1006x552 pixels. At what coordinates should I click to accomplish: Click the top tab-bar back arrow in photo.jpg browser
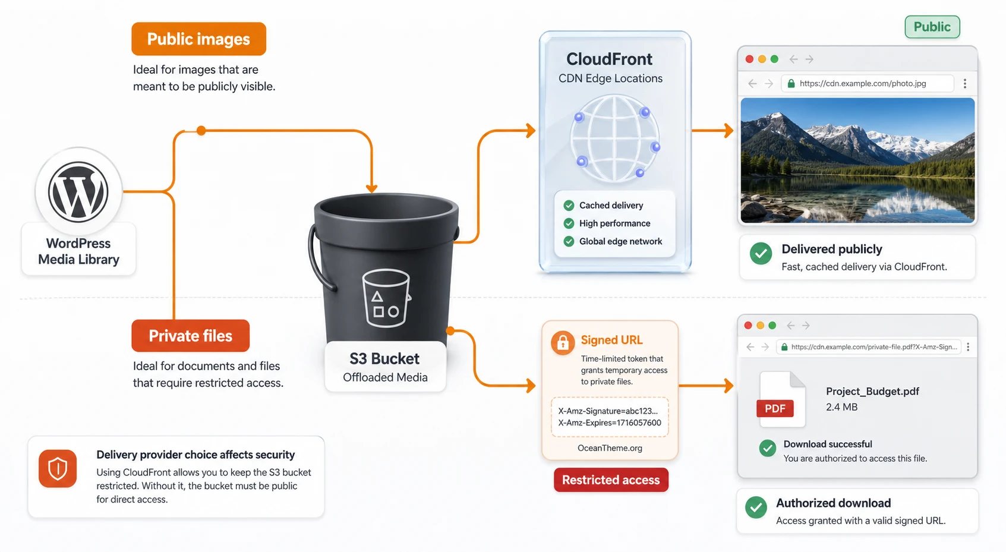click(793, 59)
